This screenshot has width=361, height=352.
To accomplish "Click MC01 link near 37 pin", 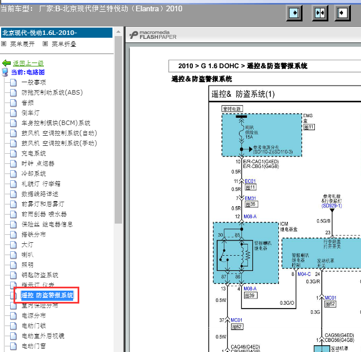I will point(236,320).
